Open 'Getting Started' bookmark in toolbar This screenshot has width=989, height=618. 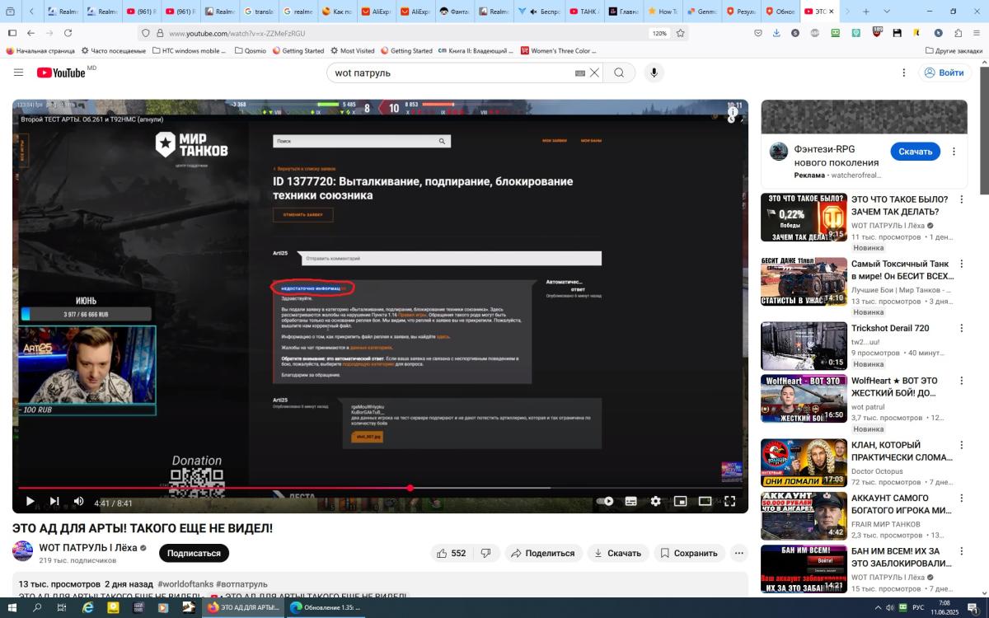297,50
